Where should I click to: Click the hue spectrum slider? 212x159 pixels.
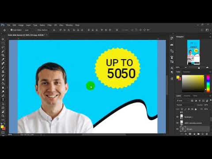[x=208, y=83]
